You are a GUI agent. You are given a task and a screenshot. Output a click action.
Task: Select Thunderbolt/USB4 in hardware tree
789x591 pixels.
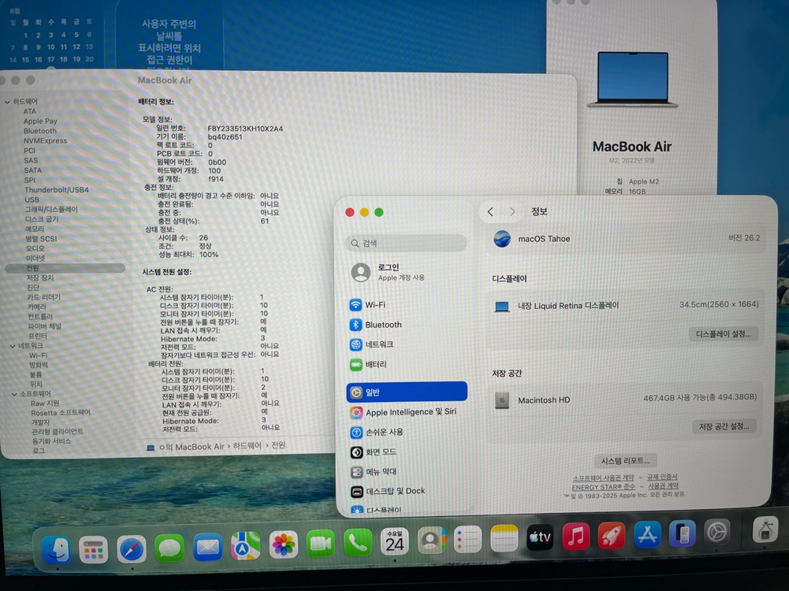(x=57, y=190)
